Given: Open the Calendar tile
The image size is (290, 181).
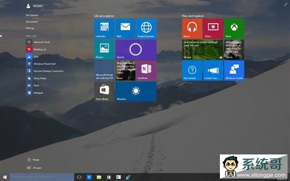Looking at the screenshot, I should point(104,28).
